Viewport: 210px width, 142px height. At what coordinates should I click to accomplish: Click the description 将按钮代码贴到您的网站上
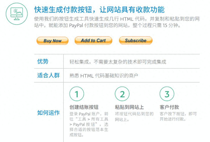[x=134, y=116]
